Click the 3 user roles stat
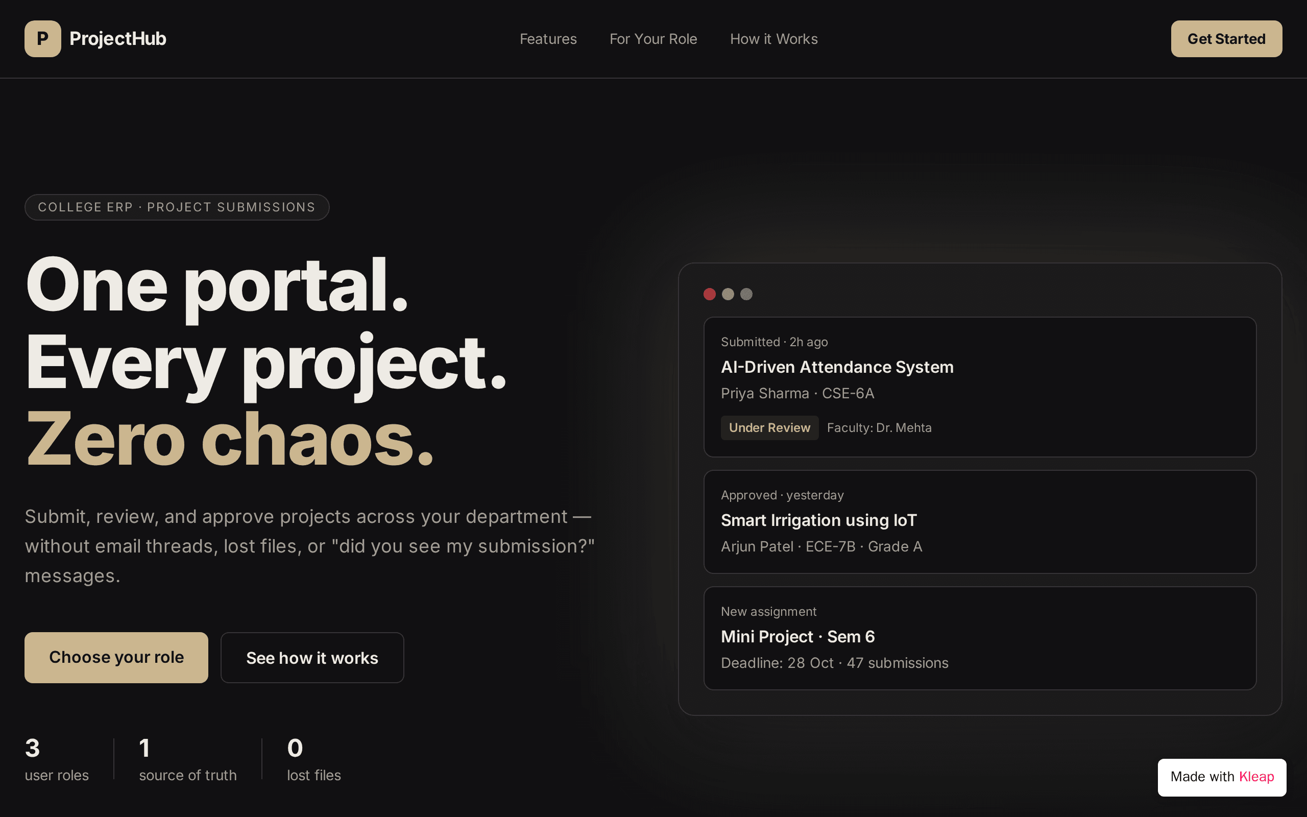The height and width of the screenshot is (817, 1307). click(57, 759)
